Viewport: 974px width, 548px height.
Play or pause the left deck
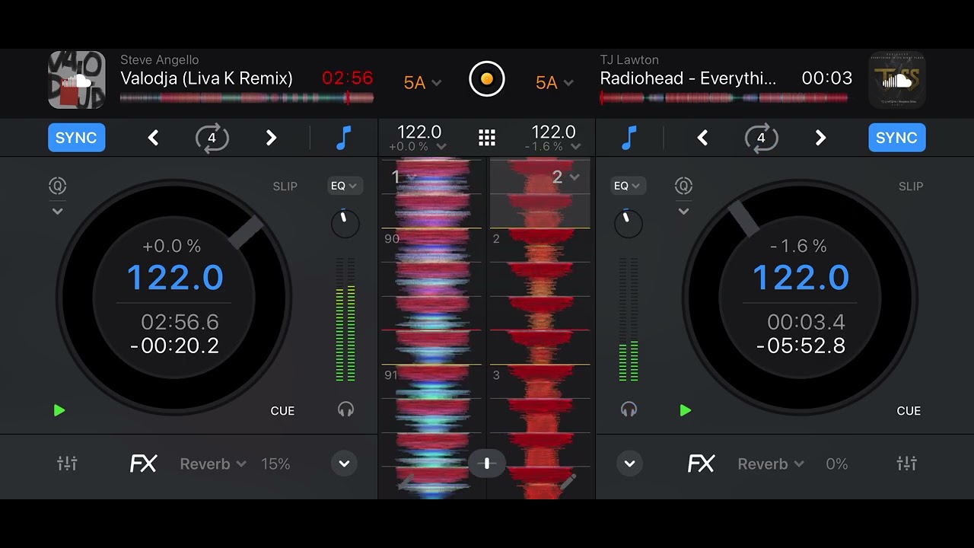pyautogui.click(x=59, y=410)
